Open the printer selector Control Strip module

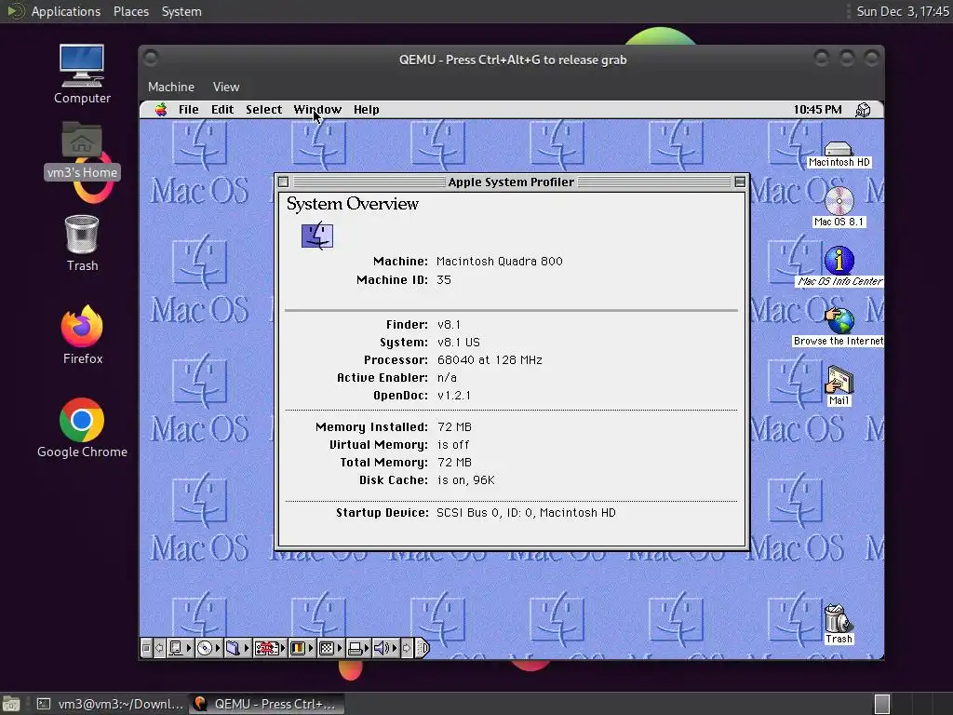(x=358, y=648)
